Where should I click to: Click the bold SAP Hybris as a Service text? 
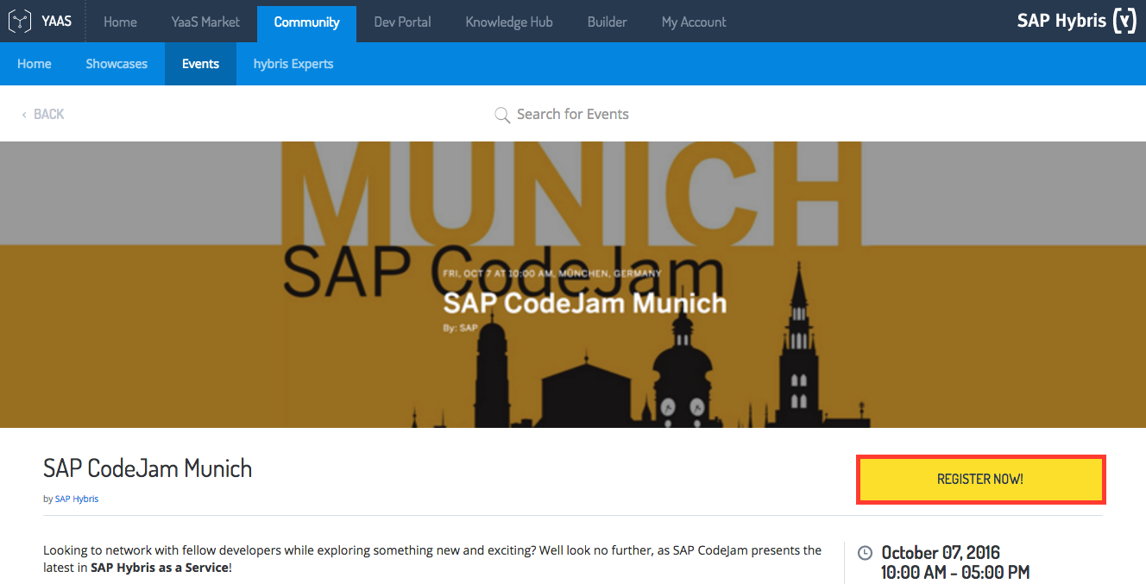coord(160,568)
